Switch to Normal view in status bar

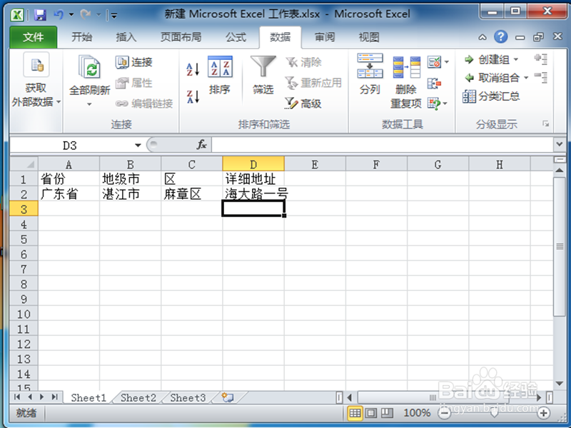[x=355, y=413]
